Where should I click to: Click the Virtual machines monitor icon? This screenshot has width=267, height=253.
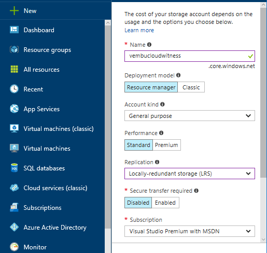coord(14,148)
